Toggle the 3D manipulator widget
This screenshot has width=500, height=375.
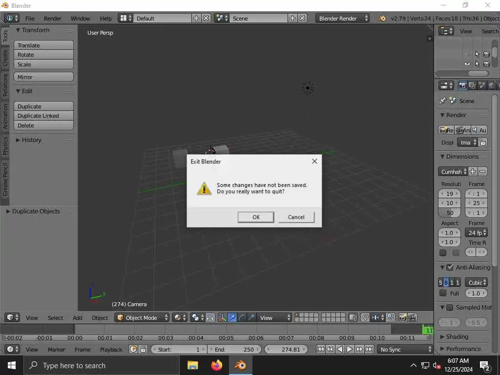[x=222, y=317]
